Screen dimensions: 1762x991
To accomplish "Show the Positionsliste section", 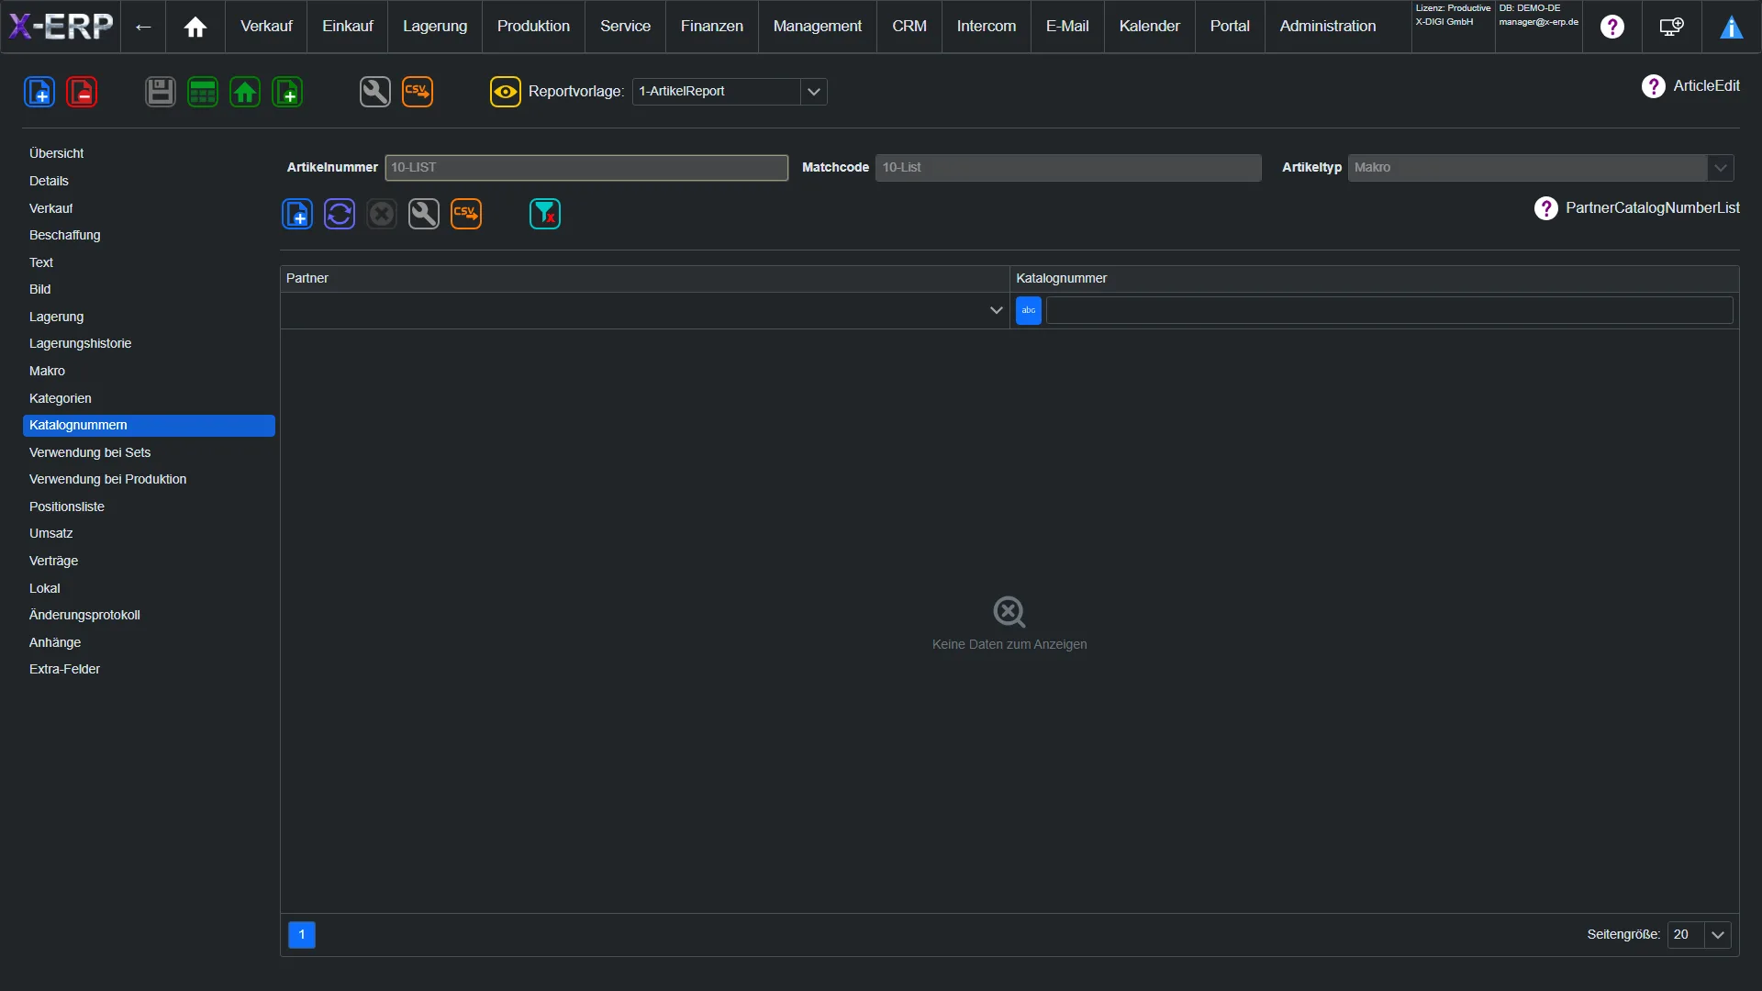I will pyautogui.click(x=149, y=507).
